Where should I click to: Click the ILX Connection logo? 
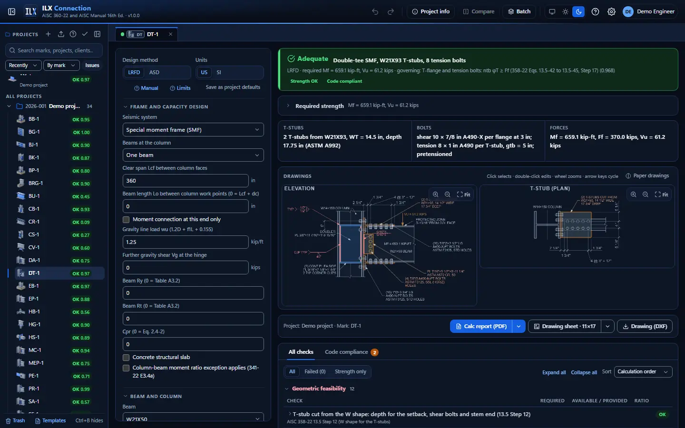click(x=31, y=11)
